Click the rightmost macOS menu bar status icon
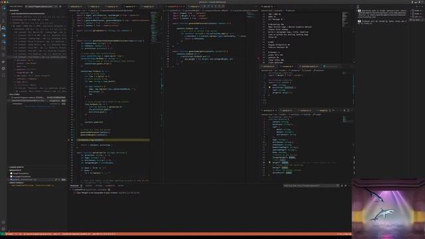The width and height of the screenshot is (425, 239). point(423,2)
